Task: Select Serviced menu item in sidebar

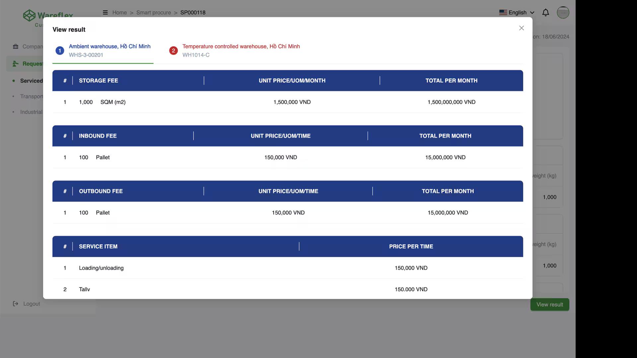Action: coord(31,81)
